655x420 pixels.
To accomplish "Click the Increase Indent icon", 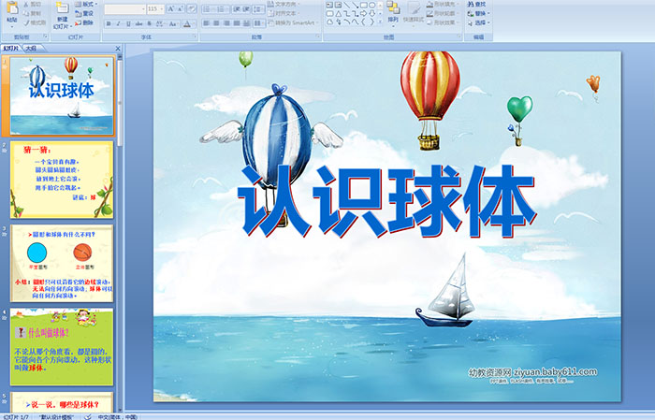I will [x=246, y=9].
